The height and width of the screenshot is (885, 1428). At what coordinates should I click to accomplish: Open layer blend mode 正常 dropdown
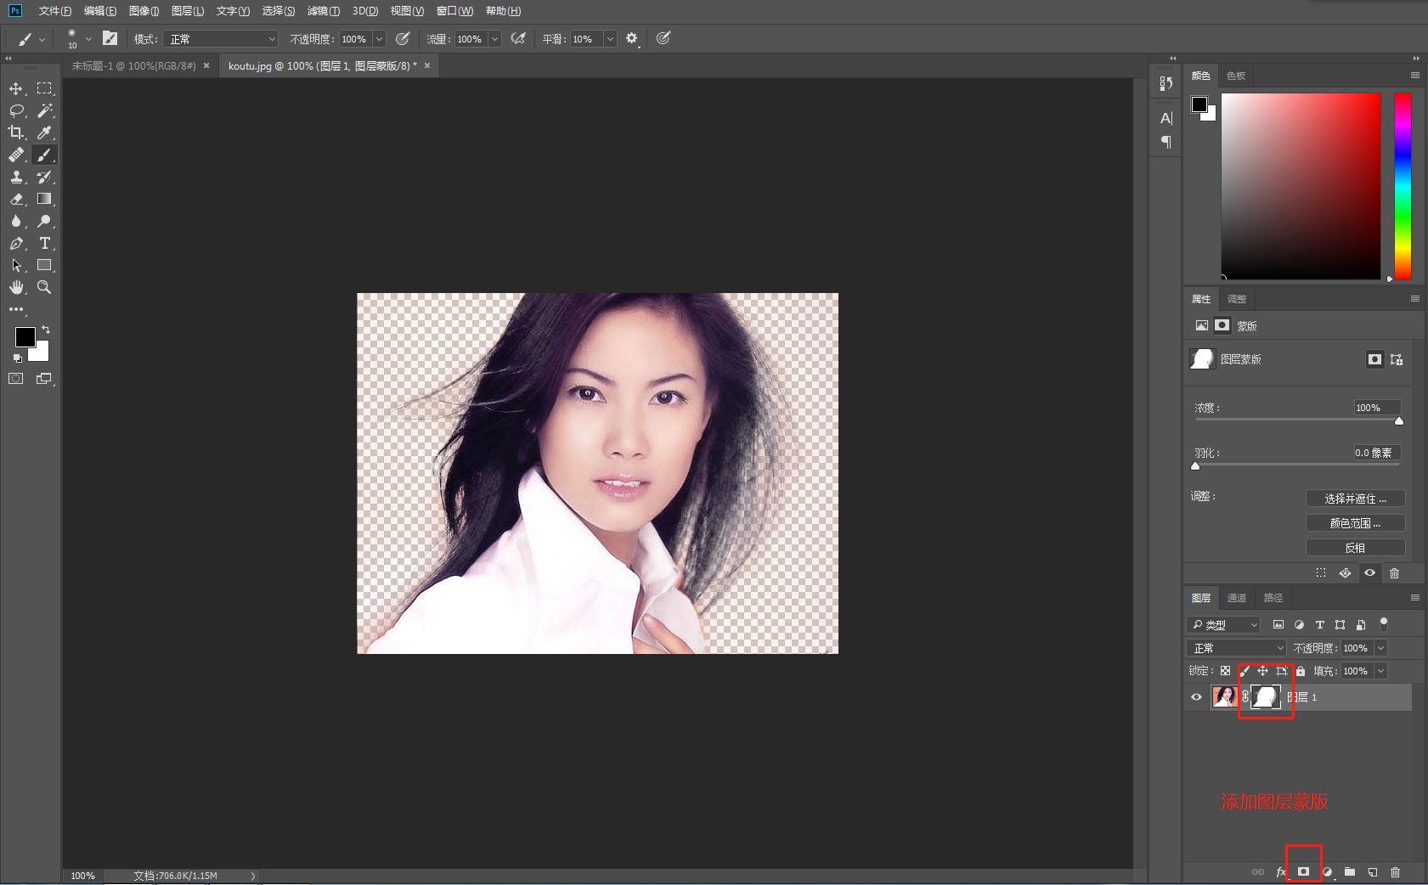click(1236, 648)
